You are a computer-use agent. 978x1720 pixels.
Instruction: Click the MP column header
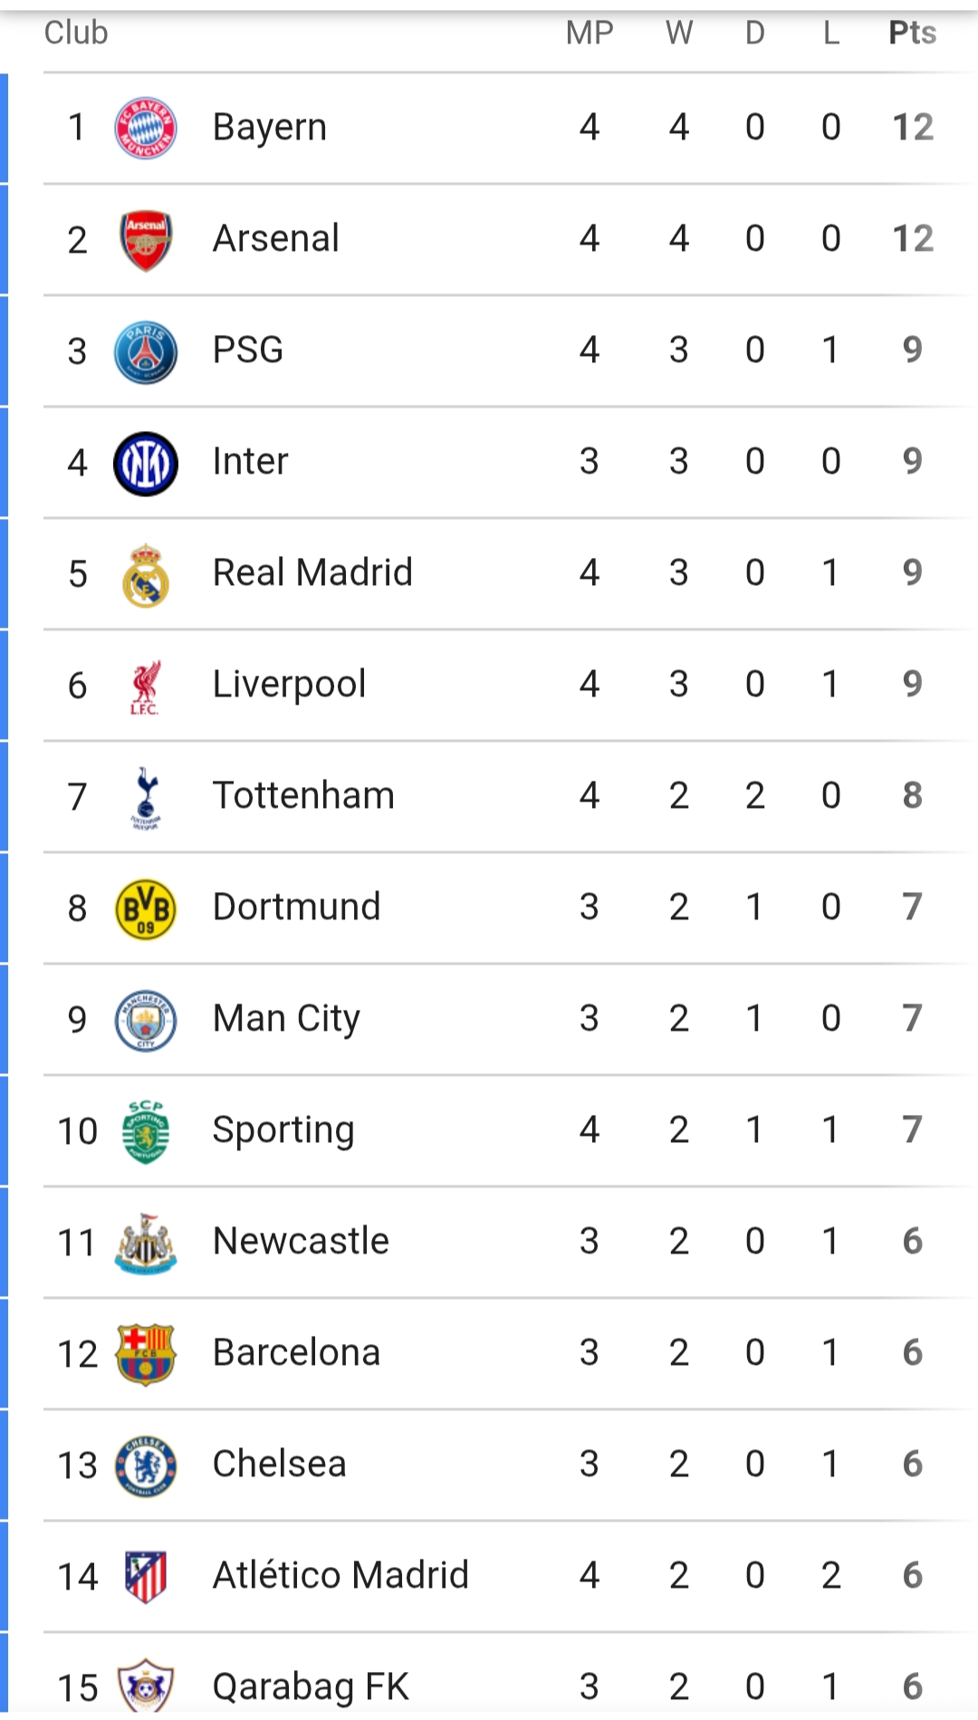coord(590,33)
